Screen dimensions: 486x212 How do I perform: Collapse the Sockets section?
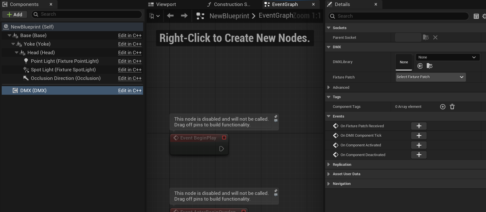(x=329, y=28)
